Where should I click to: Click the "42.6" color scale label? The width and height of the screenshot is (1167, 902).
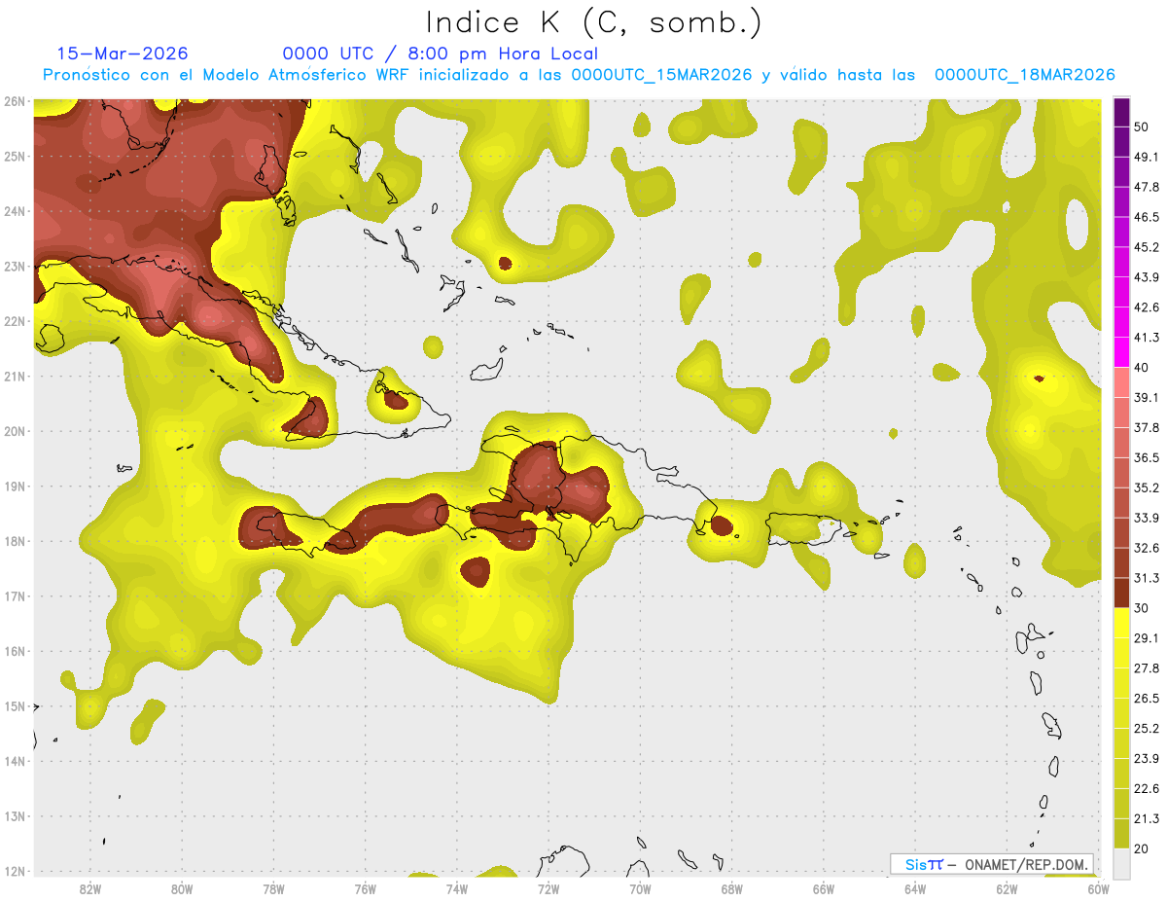(1147, 307)
